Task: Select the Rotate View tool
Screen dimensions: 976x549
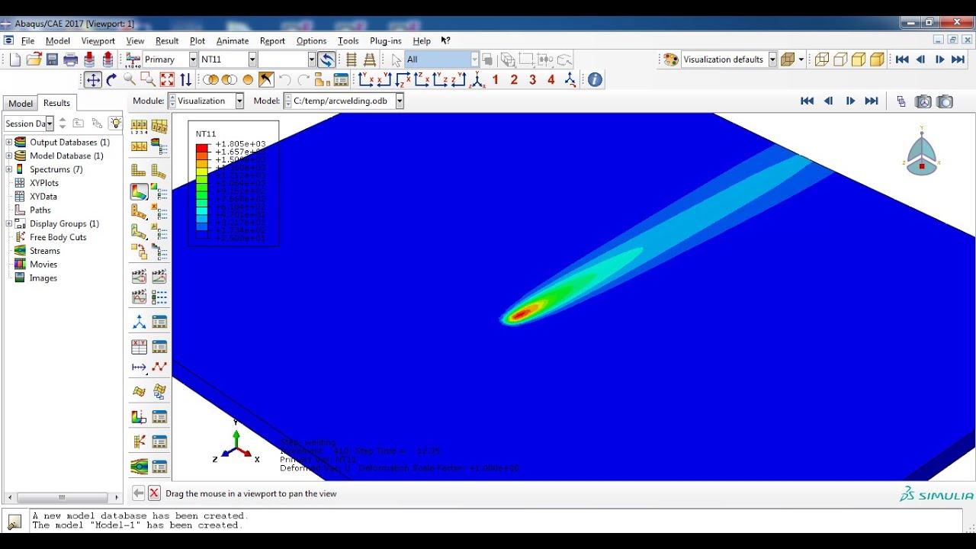Action: pyautogui.click(x=111, y=79)
